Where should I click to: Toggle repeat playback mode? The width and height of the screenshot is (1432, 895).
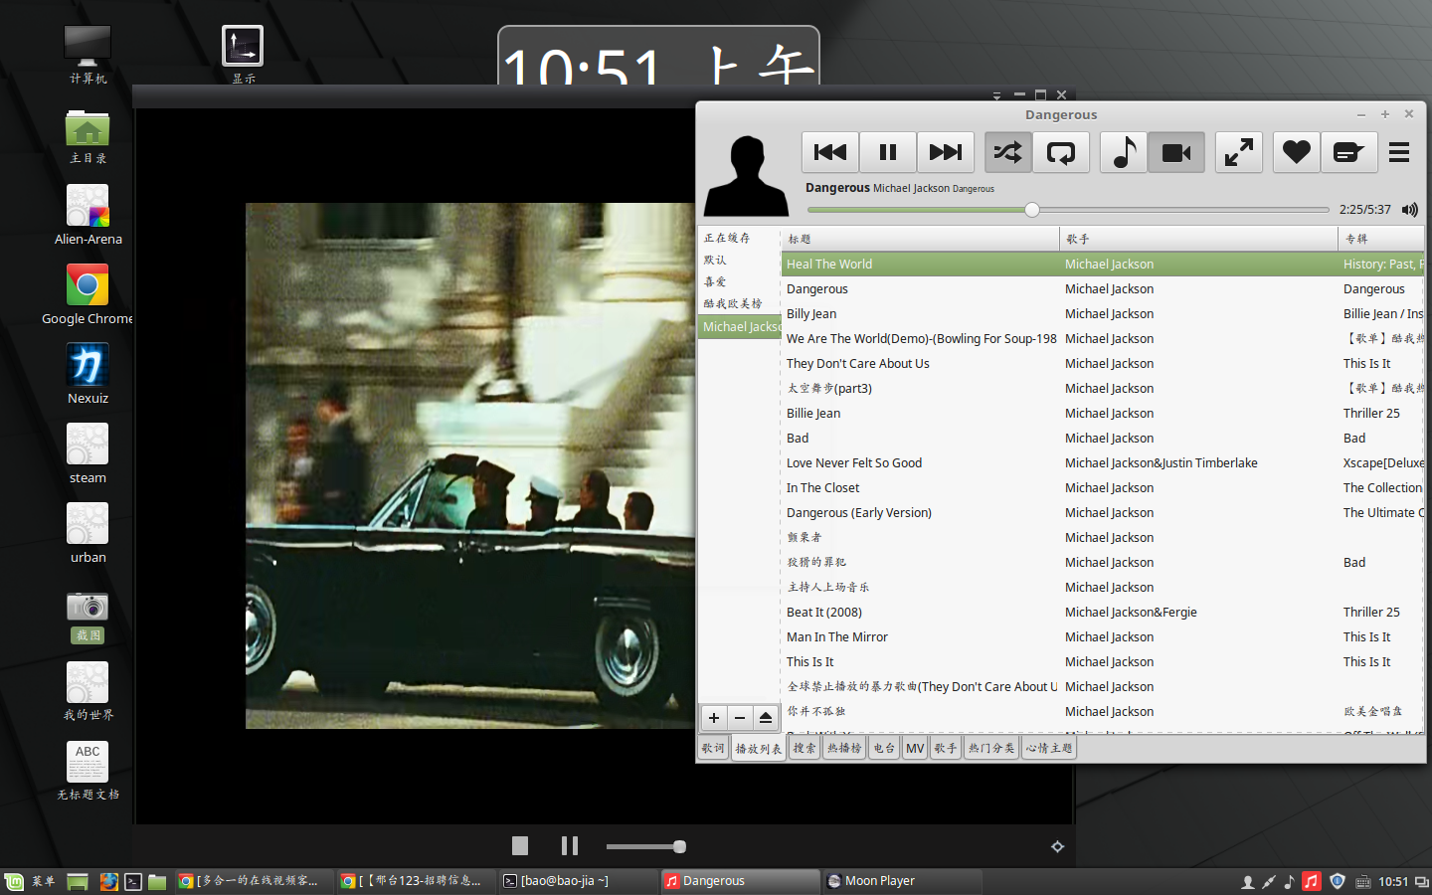(x=1061, y=152)
